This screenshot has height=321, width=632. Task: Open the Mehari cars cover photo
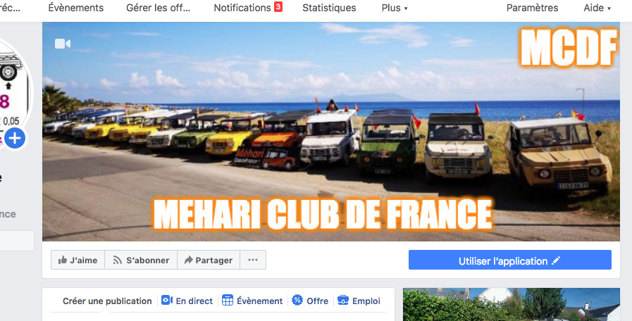331,132
